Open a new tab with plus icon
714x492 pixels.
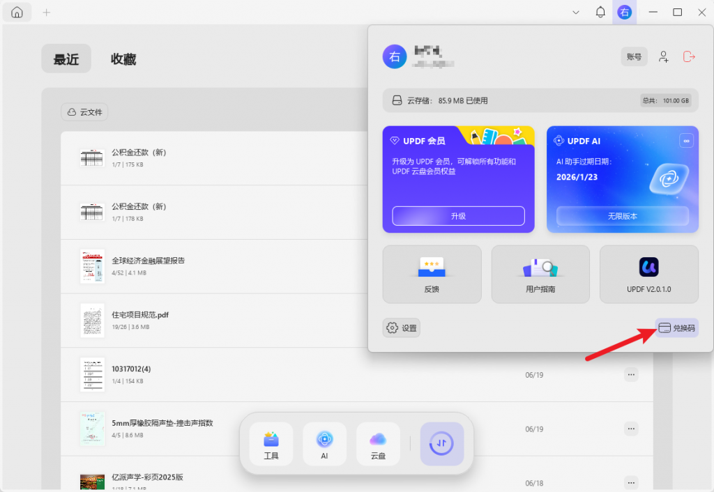(x=47, y=13)
